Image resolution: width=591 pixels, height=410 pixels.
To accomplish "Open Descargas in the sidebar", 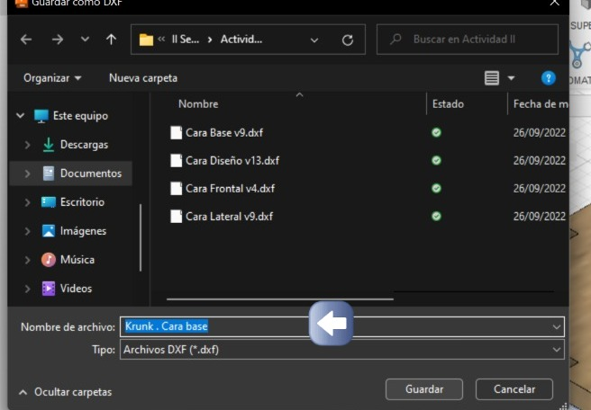I will [84, 145].
